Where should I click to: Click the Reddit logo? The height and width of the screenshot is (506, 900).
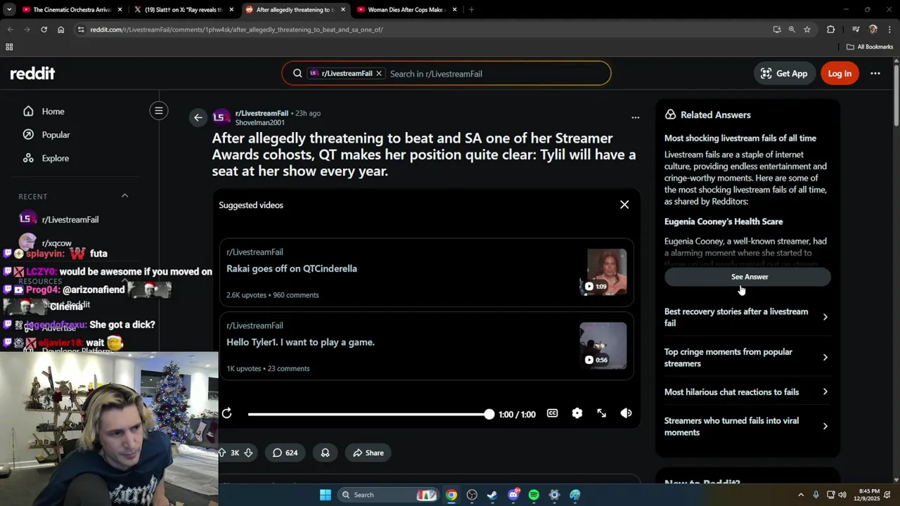pyautogui.click(x=32, y=73)
